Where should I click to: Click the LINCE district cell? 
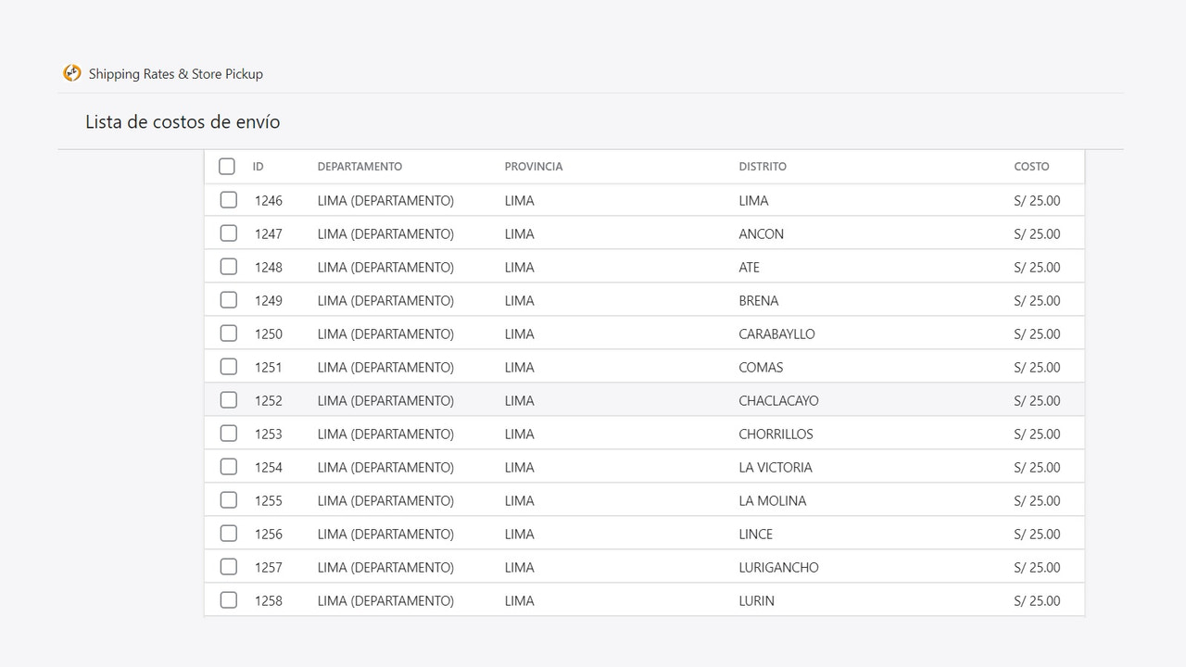click(756, 535)
